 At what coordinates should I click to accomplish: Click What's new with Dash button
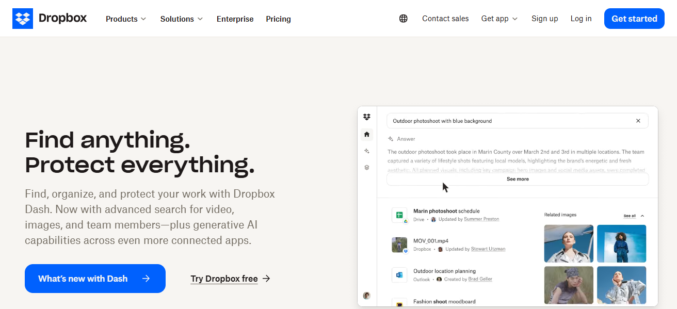[95, 279]
